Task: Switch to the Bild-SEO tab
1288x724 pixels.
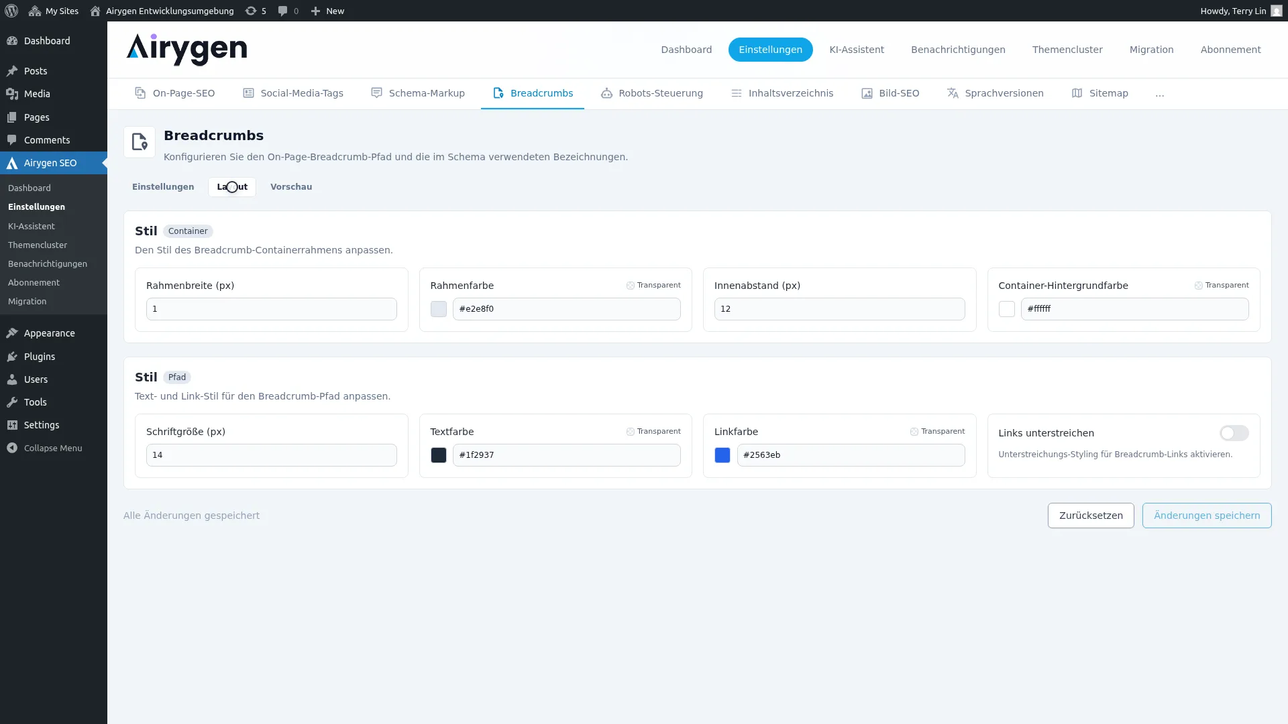Action: click(x=890, y=93)
